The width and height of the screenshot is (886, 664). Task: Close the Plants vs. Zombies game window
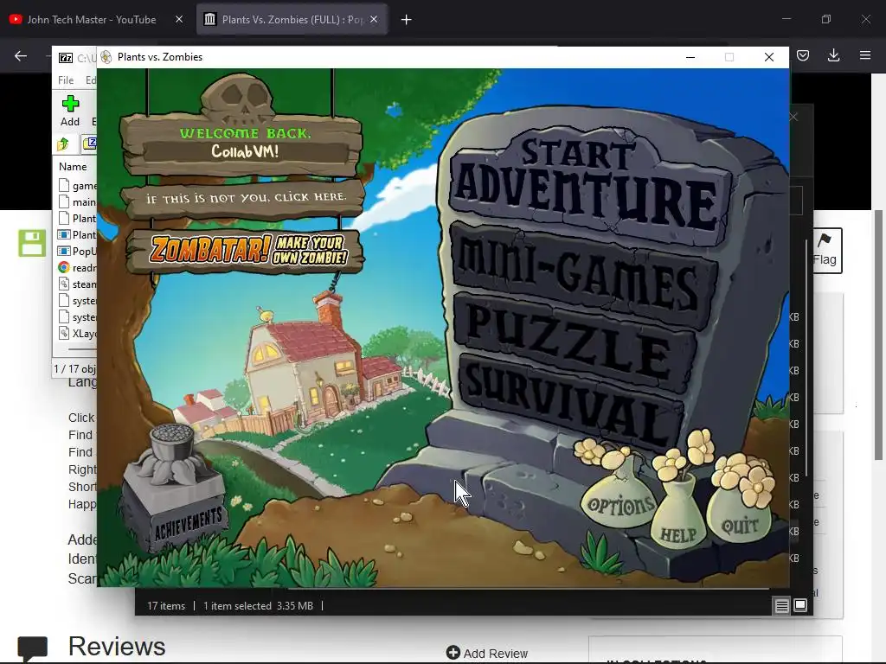coord(769,57)
